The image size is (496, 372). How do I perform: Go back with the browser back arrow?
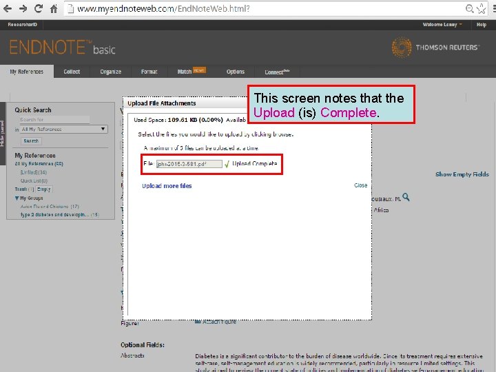click(x=8, y=8)
